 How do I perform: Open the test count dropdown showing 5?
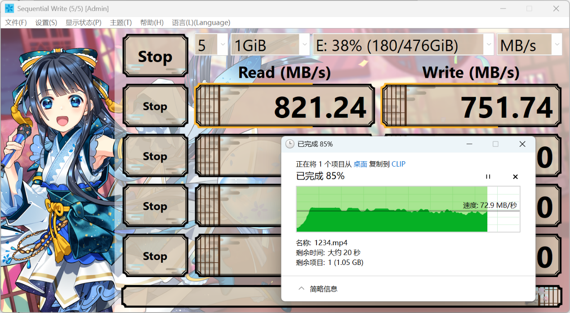coord(211,45)
